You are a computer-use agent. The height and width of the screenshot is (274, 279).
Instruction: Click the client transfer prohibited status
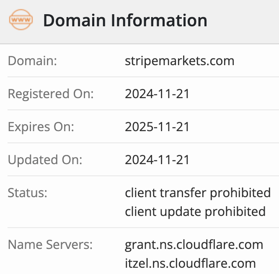[198, 193]
